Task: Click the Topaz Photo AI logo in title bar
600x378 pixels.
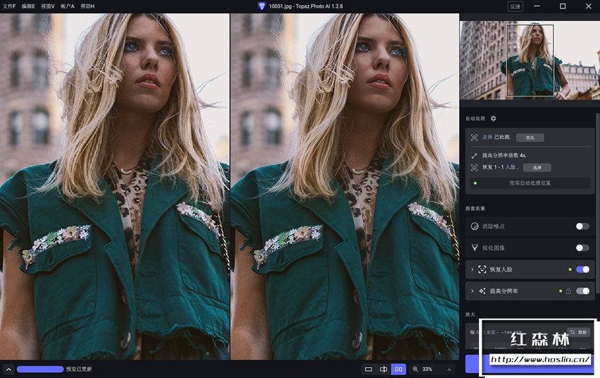Action: (x=261, y=6)
